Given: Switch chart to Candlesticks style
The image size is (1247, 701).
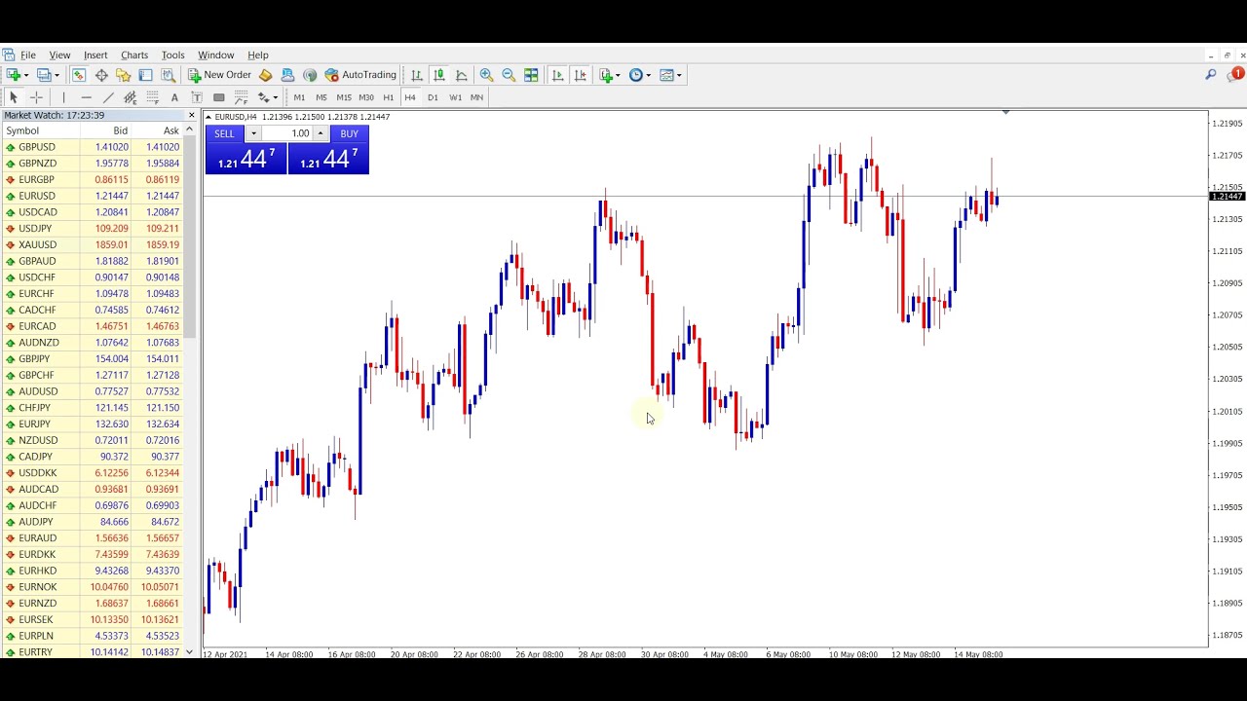Looking at the screenshot, I should (439, 75).
